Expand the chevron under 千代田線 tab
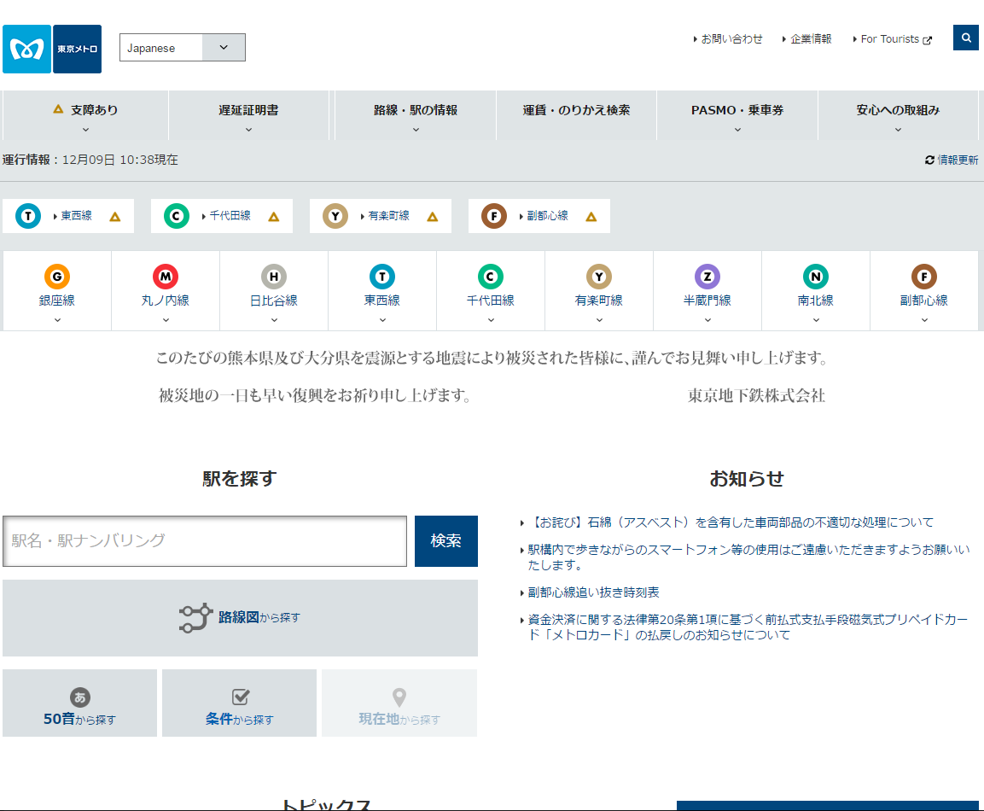 pyautogui.click(x=491, y=320)
